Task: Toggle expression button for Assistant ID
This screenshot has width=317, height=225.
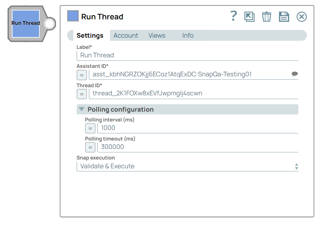Action: [82, 75]
